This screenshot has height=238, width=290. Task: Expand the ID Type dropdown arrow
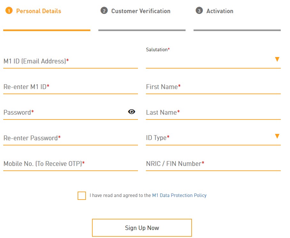pyautogui.click(x=277, y=136)
